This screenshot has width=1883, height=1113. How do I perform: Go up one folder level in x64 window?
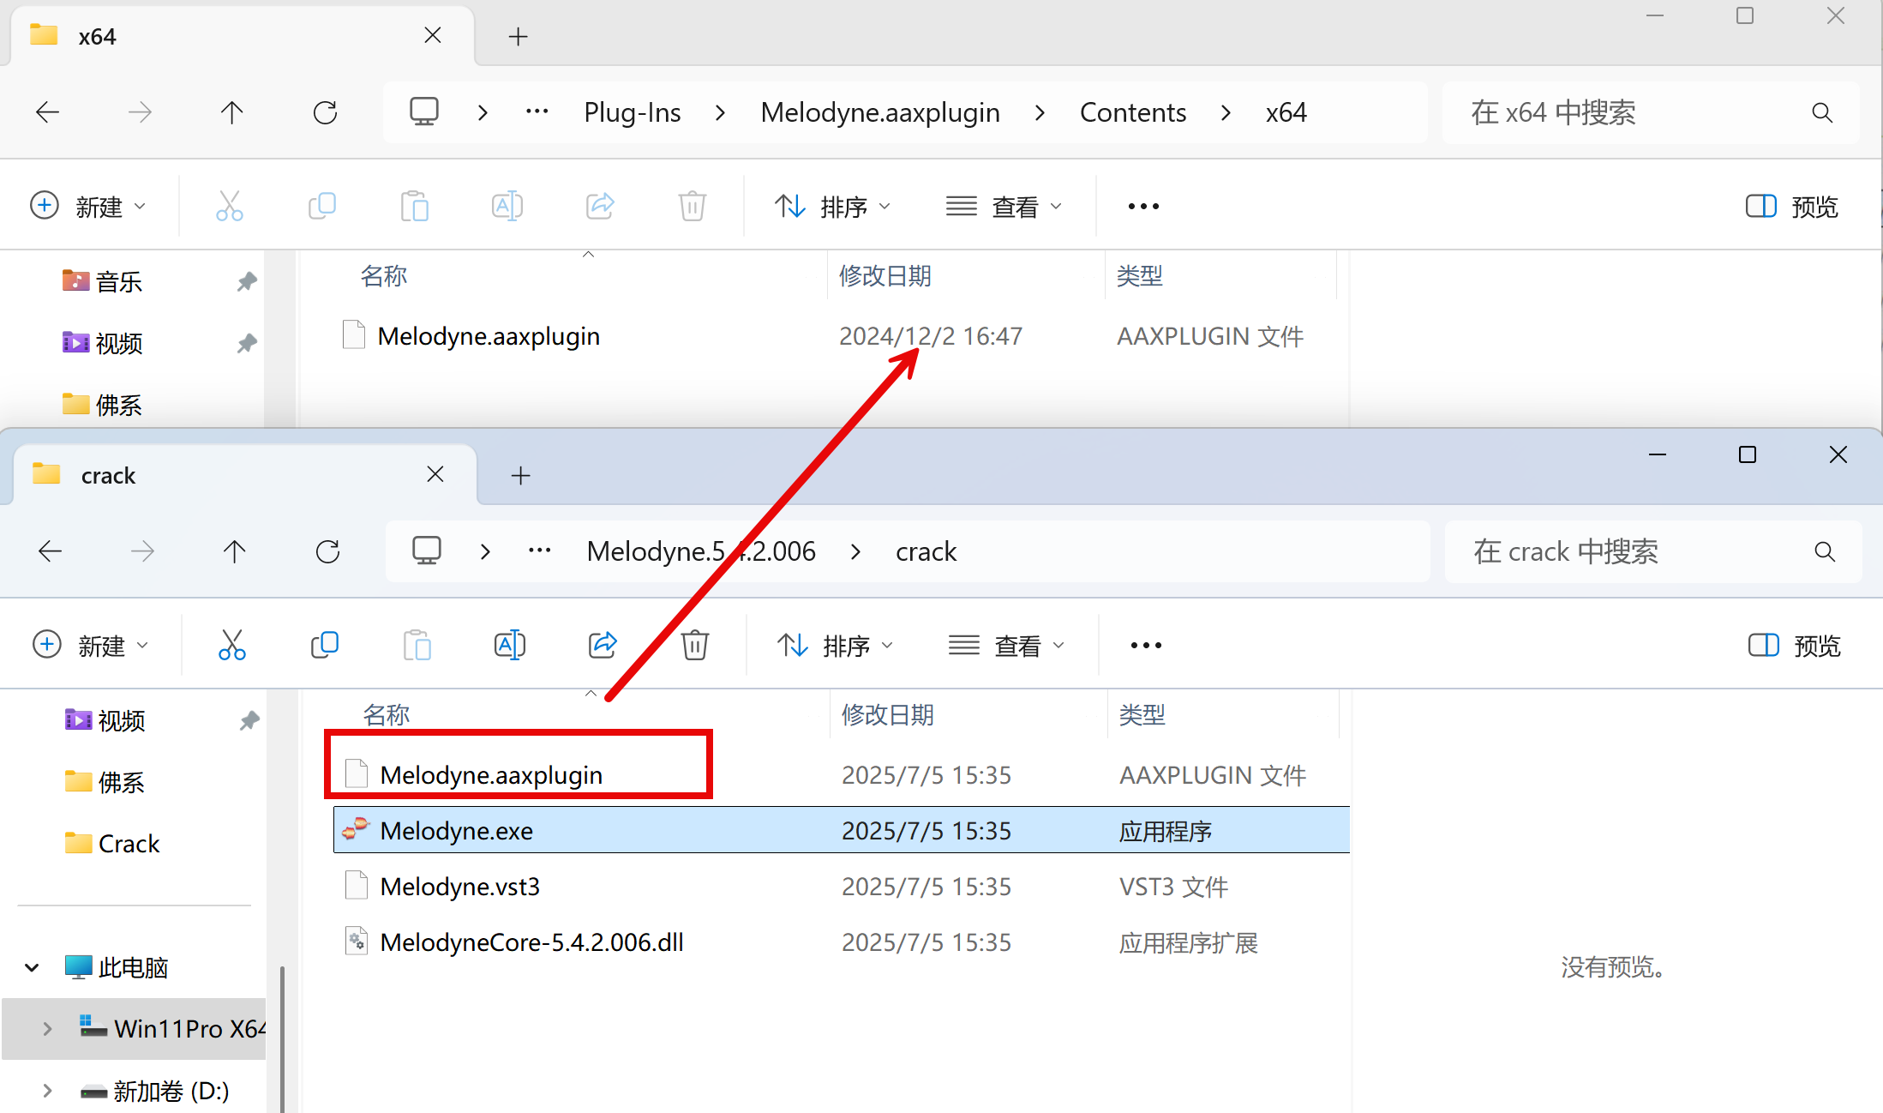(231, 112)
